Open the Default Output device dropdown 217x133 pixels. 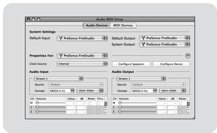165,38
